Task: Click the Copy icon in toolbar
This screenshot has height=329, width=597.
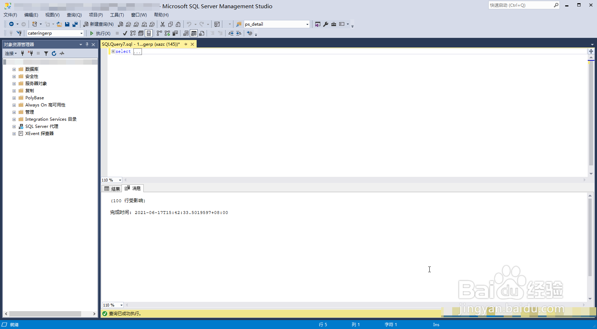Action: pyautogui.click(x=171, y=24)
